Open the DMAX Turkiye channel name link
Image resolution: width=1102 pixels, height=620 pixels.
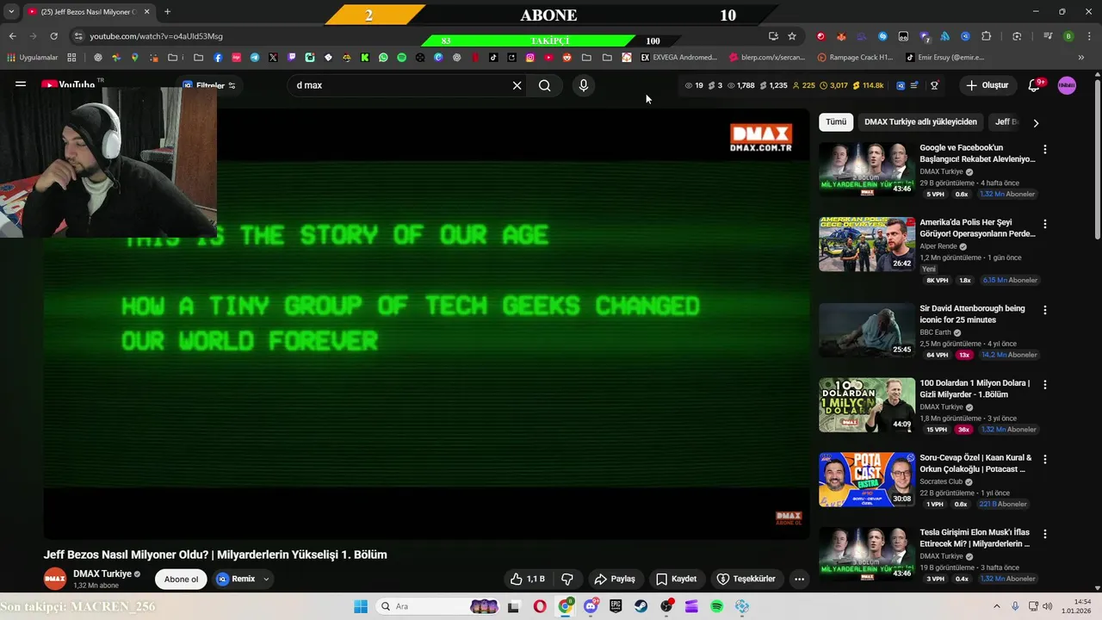coord(102,573)
